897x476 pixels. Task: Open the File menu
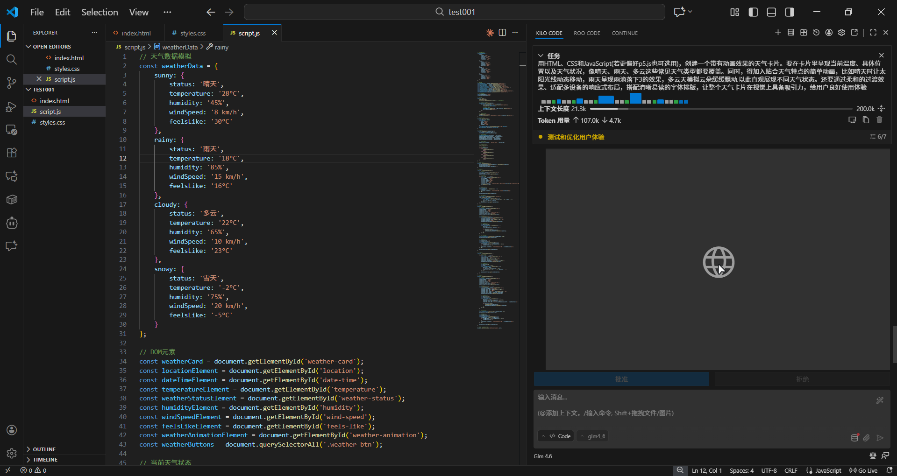pyautogui.click(x=37, y=12)
